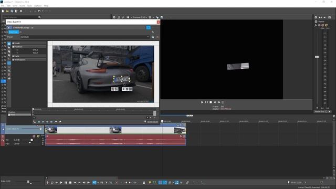Open the Insert menu
This screenshot has width=336, height=189.
(x=22, y=6)
